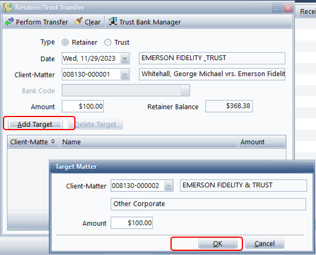Click the EMERSON FIDELITY _TRUST name field
Screen dimensions: 316x255
point(212,58)
